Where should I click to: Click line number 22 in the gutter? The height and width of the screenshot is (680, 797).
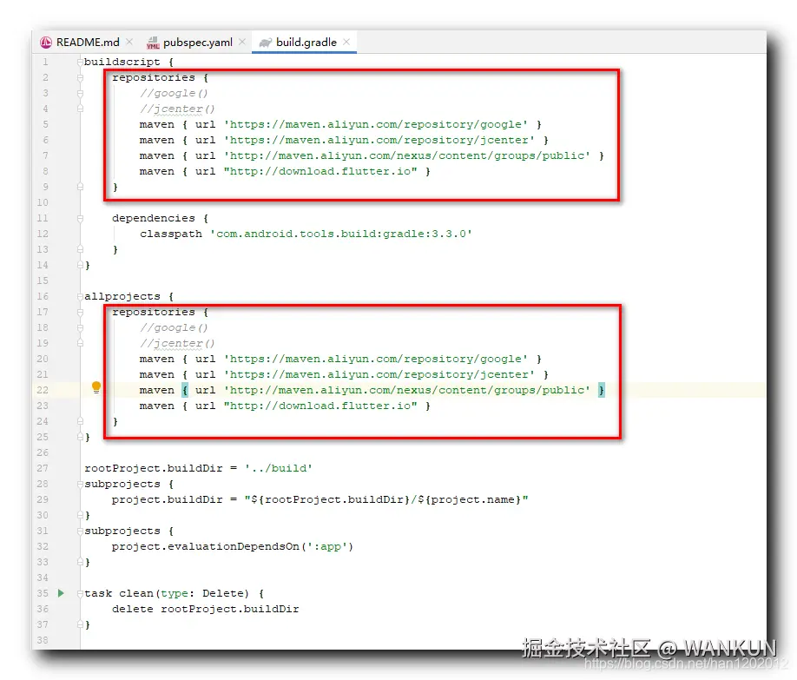coord(43,390)
